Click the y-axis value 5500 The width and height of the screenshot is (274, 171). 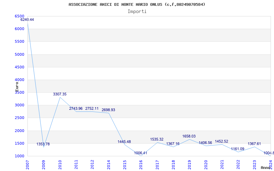pos(20,41)
